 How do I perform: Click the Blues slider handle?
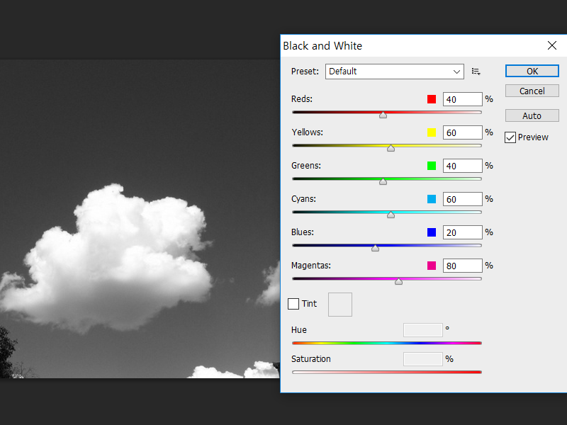(x=376, y=248)
